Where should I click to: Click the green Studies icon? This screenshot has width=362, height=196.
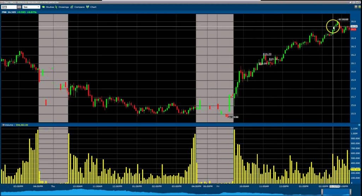pyautogui.click(x=43, y=7)
